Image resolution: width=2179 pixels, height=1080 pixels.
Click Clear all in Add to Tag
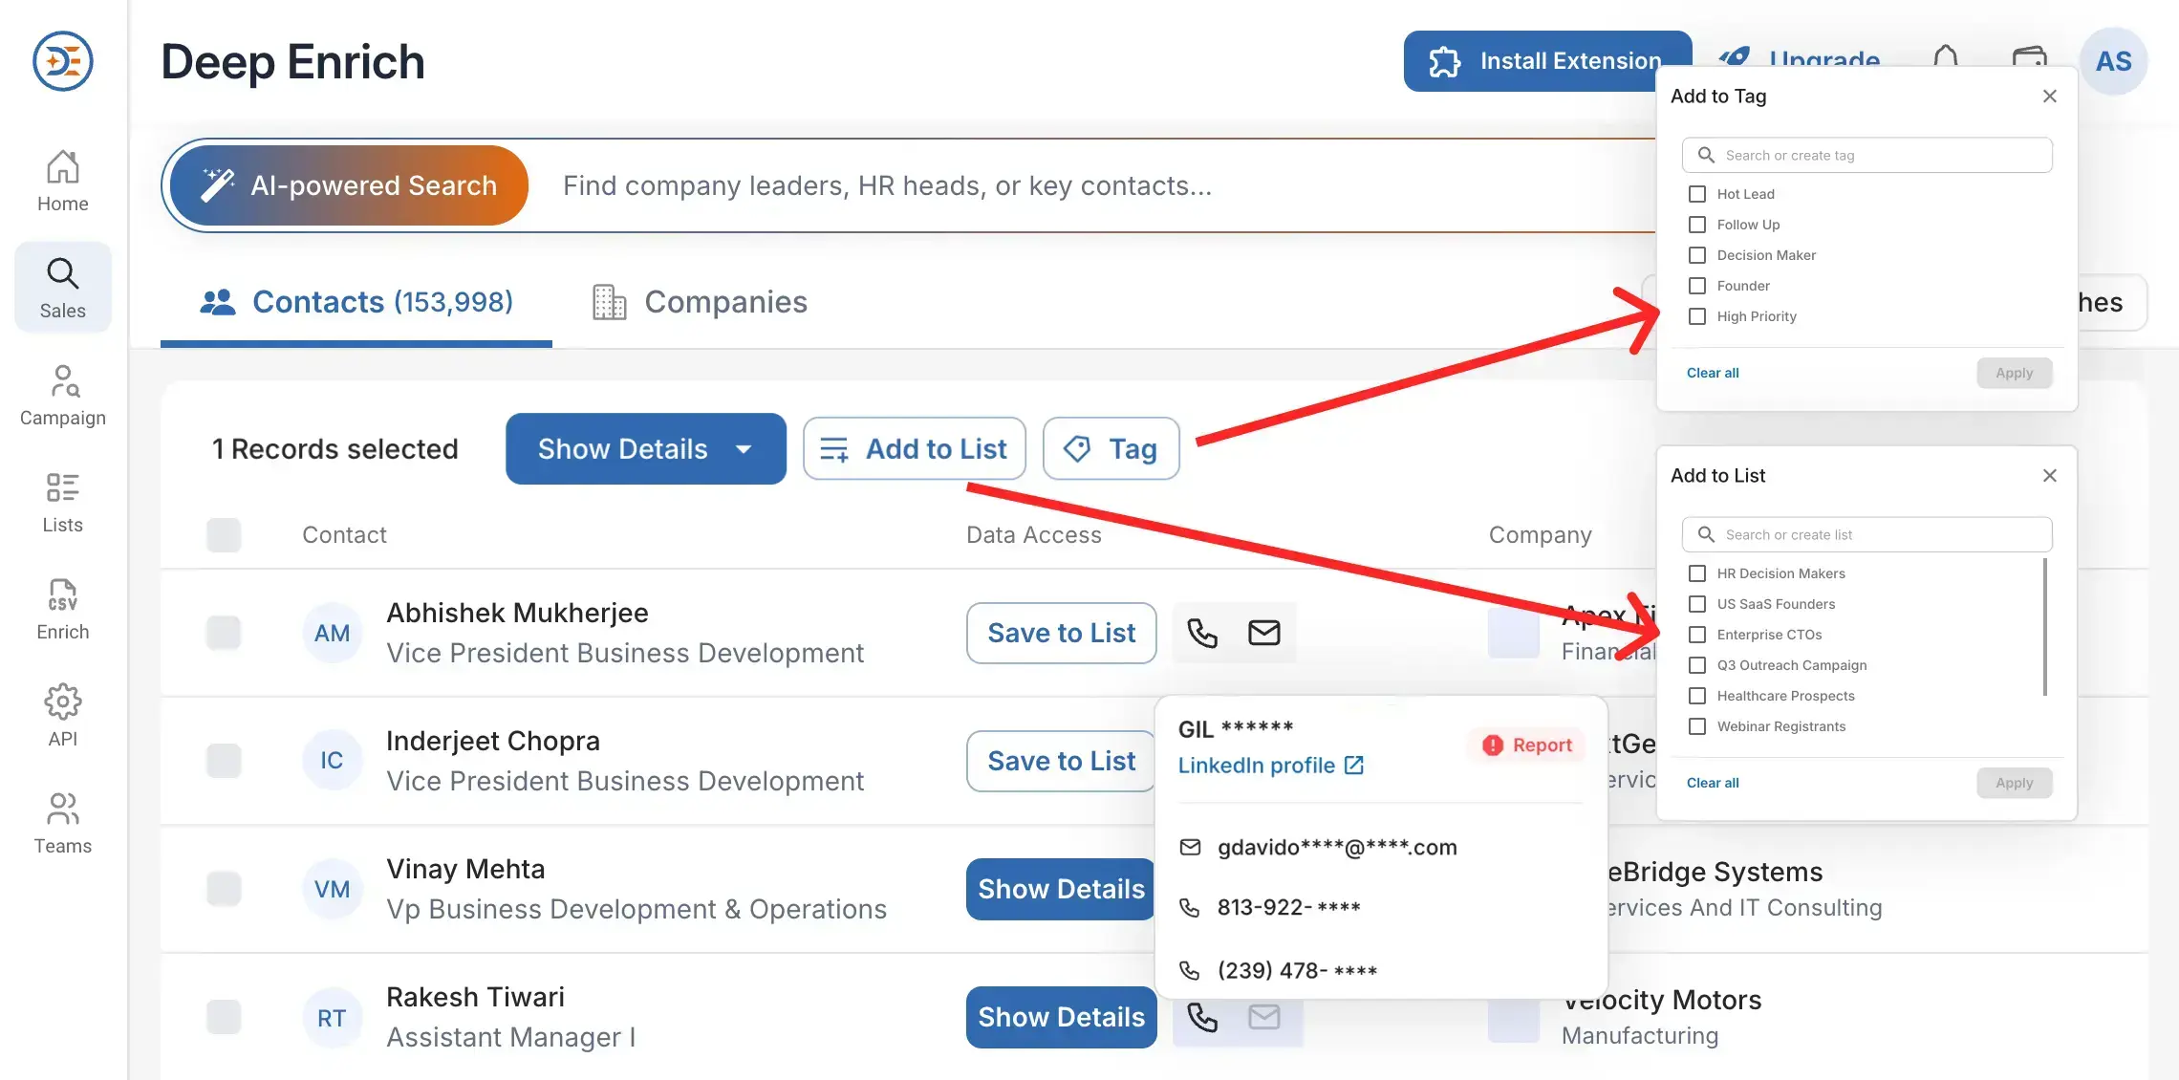[x=1713, y=373]
